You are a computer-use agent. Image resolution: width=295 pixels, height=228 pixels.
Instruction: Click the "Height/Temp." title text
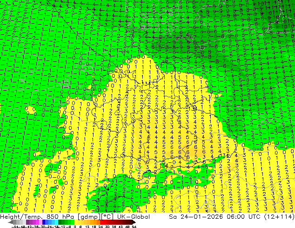point(21,217)
